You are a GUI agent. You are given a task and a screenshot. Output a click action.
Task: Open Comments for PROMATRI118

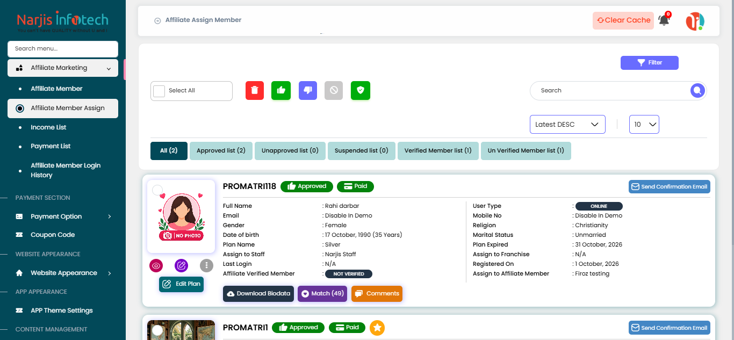coord(377,294)
